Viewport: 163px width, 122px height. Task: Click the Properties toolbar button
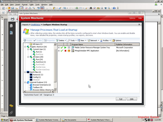click(x=49, y=40)
